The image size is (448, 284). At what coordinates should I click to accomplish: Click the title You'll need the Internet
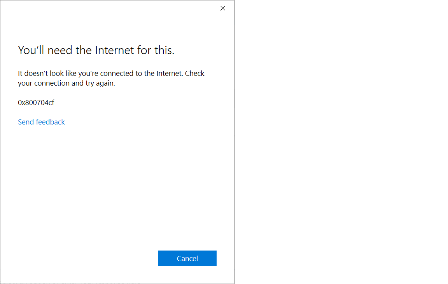click(x=96, y=50)
